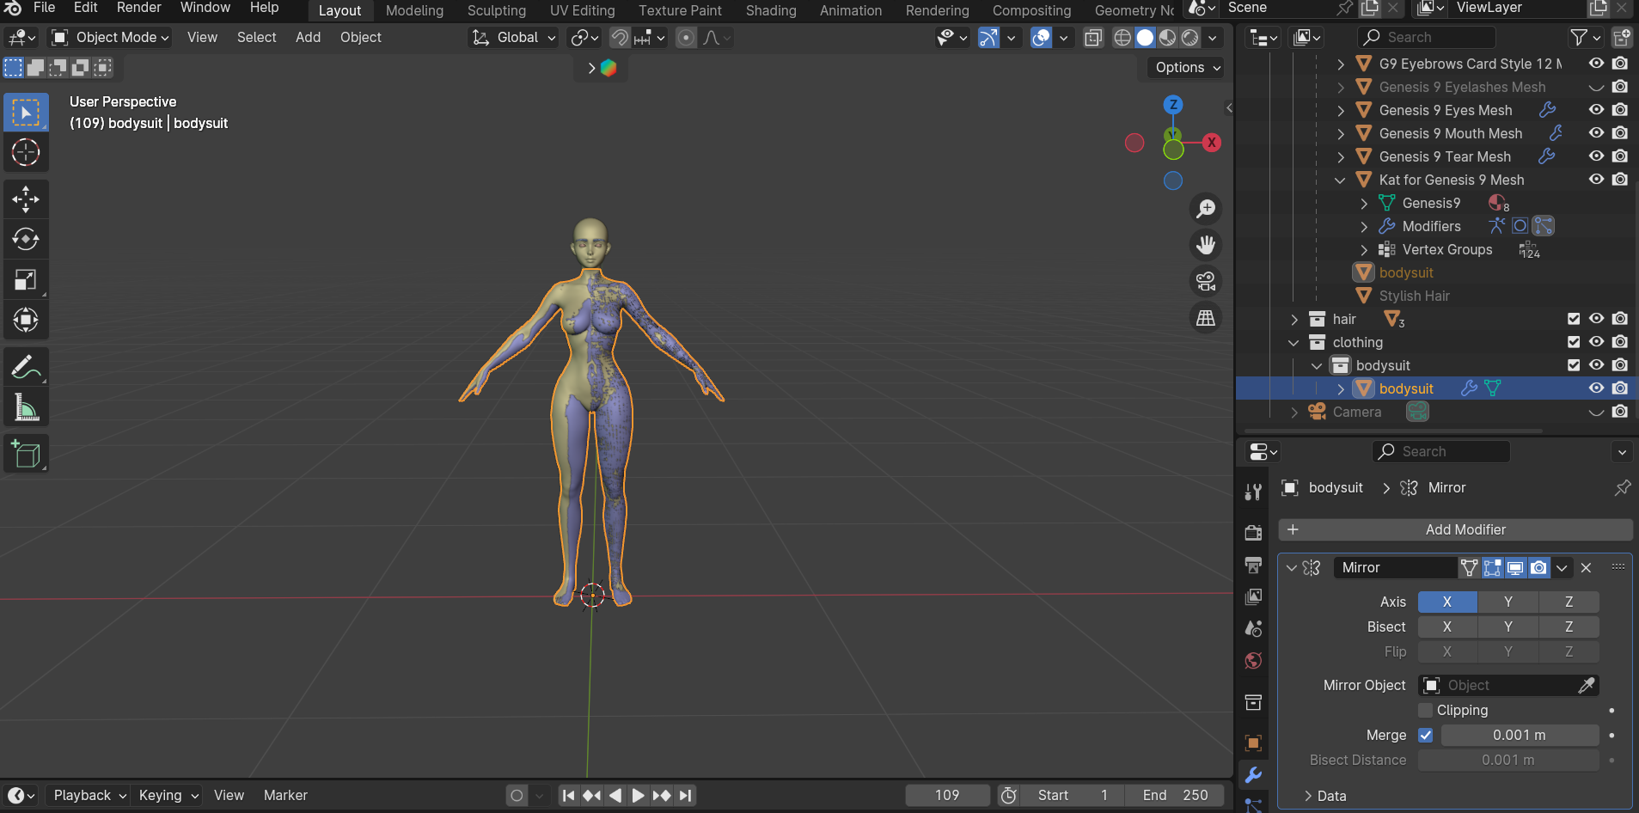The width and height of the screenshot is (1639, 813).
Task: Open the Output properties tab
Action: point(1253,565)
